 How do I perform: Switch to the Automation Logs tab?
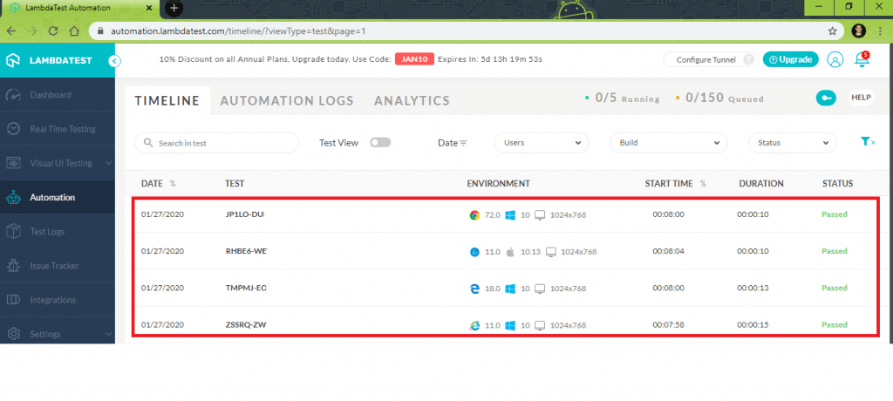287,100
